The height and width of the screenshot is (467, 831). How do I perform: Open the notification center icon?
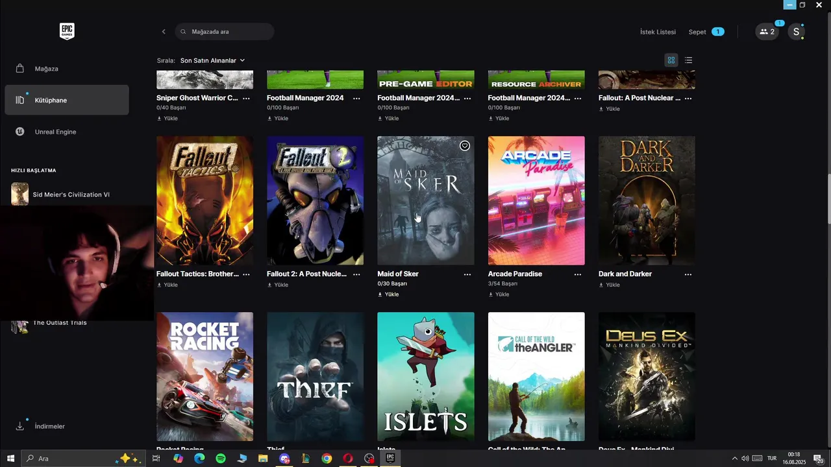click(819, 459)
